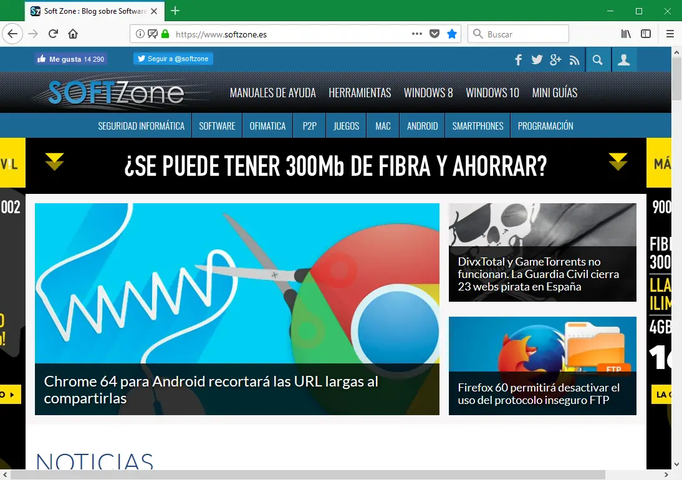This screenshot has width=682, height=480.
Task: Click the vertical page scrollbar thumb
Action: (x=676, y=79)
